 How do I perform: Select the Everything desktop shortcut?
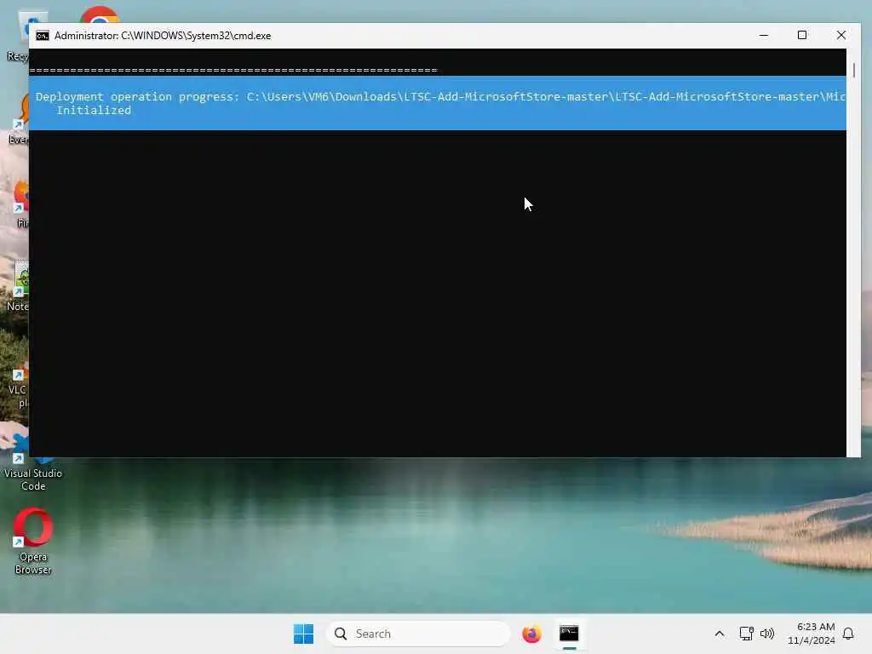[19, 119]
